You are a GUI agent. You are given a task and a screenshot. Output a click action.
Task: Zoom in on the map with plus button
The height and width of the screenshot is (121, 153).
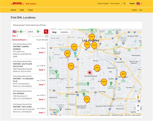tap(138, 106)
